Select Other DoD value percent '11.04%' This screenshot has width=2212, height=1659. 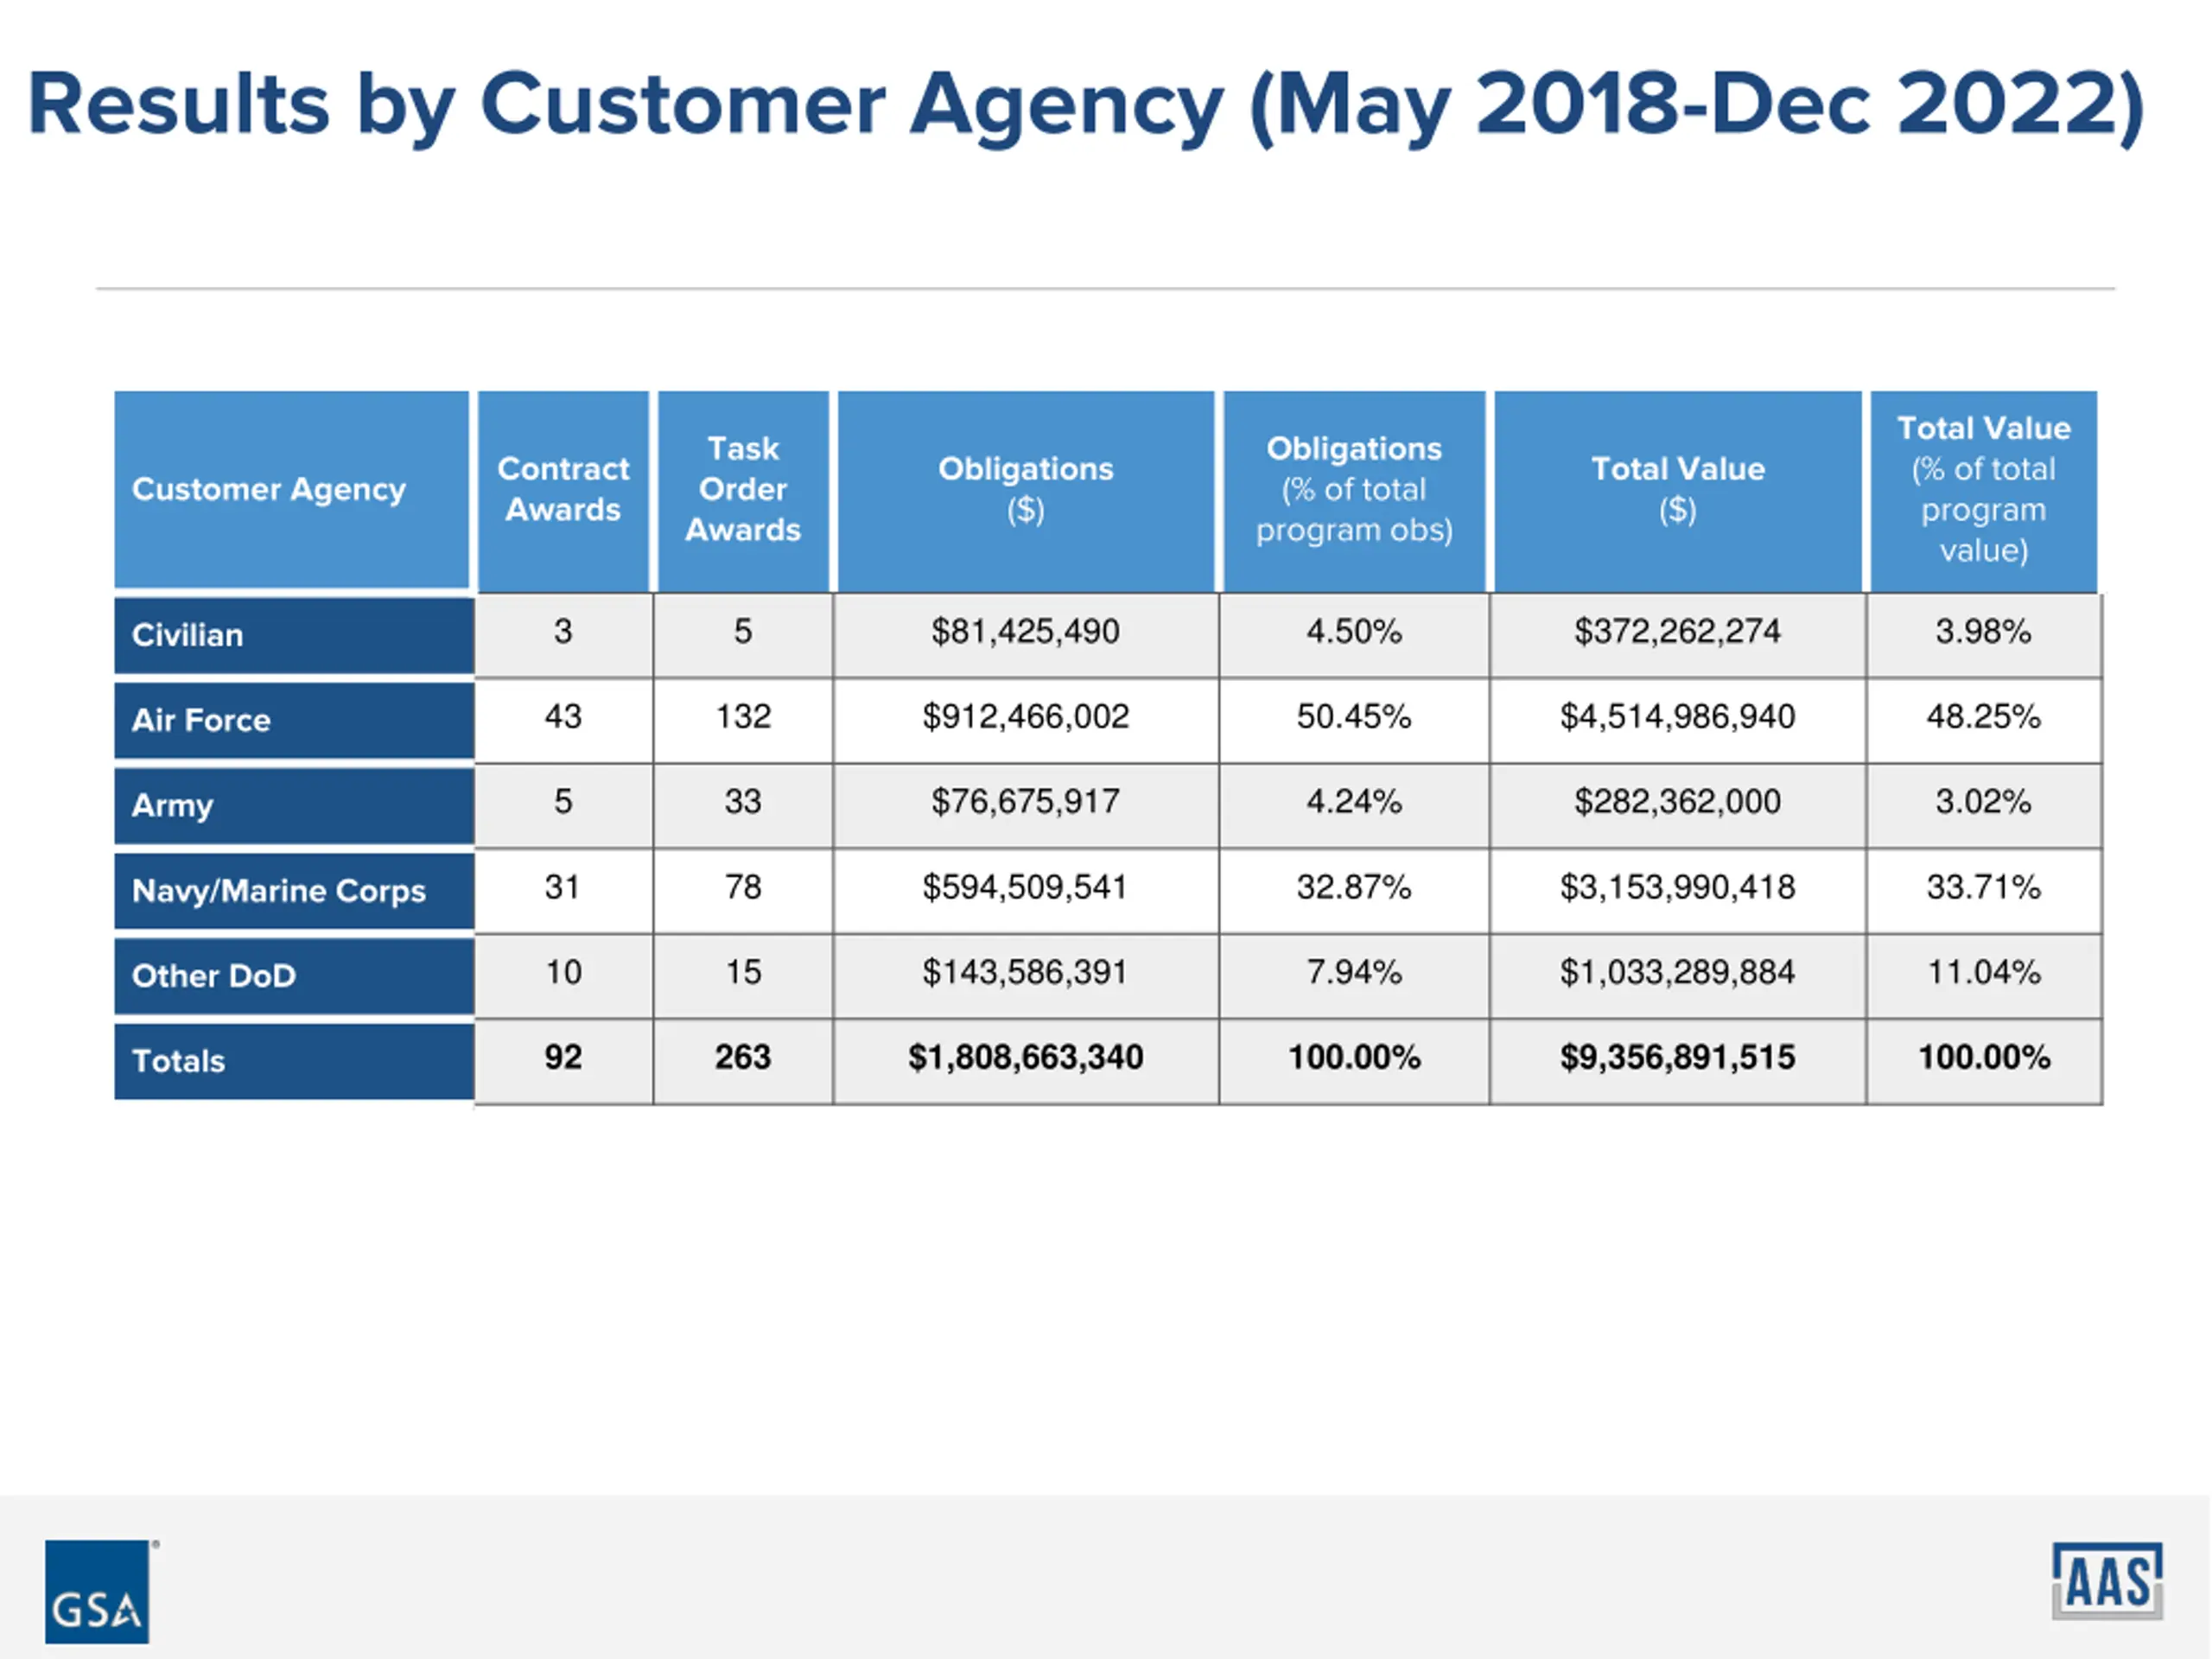1984,975
